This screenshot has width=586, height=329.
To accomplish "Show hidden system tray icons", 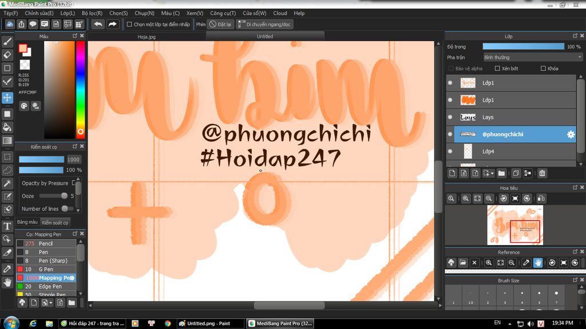I will click(509, 323).
